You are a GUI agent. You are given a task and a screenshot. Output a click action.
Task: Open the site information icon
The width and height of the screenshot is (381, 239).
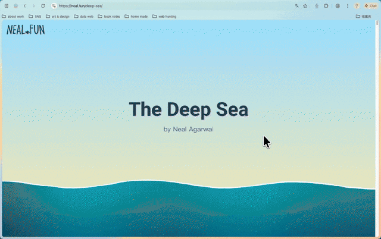[x=54, y=6]
